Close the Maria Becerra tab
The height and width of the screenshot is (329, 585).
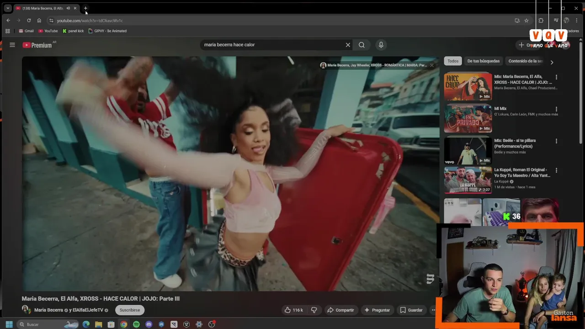(x=75, y=8)
